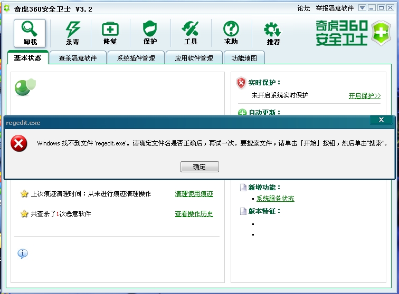Click the 推荐 gear icon
The image size is (399, 294).
coord(273,34)
